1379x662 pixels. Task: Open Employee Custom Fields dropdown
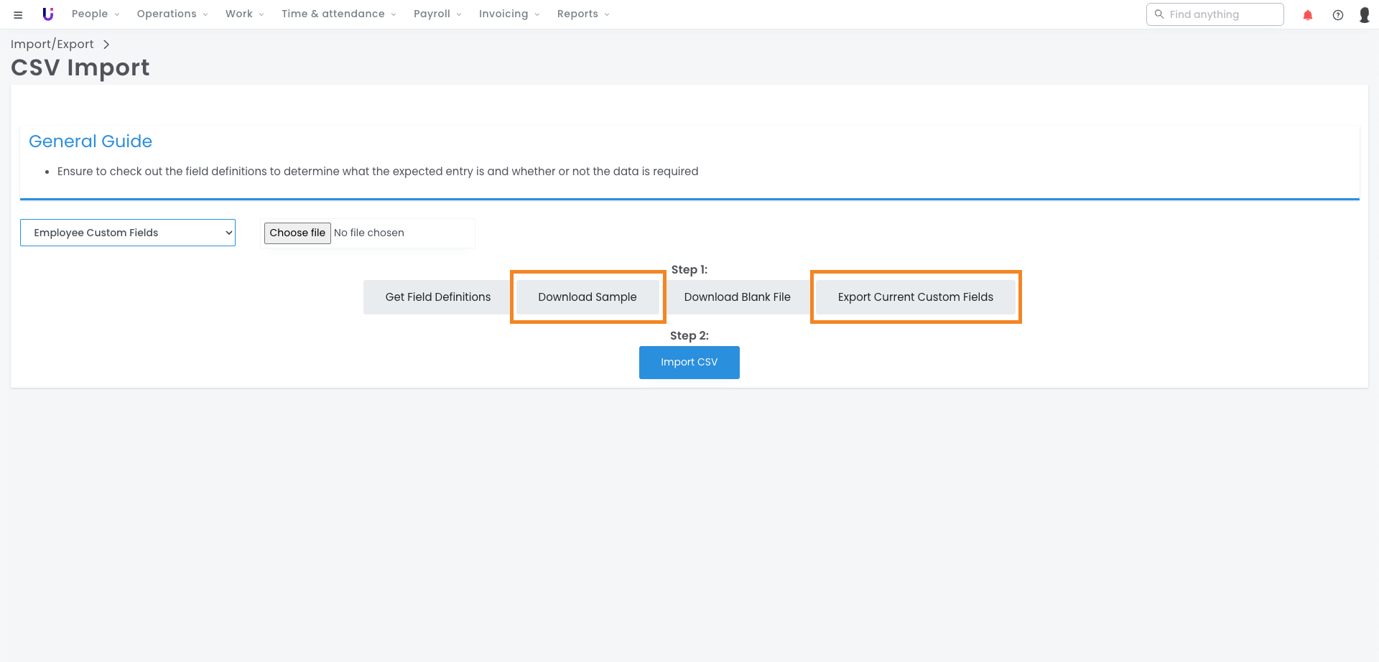click(x=128, y=233)
